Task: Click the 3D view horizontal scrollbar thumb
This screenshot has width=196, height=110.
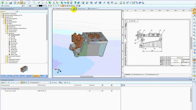Action: tap(87, 76)
